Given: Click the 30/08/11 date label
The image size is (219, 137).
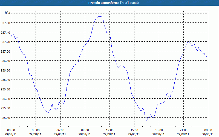Looking at the screenshot, I should pyautogui.click(x=208, y=134).
